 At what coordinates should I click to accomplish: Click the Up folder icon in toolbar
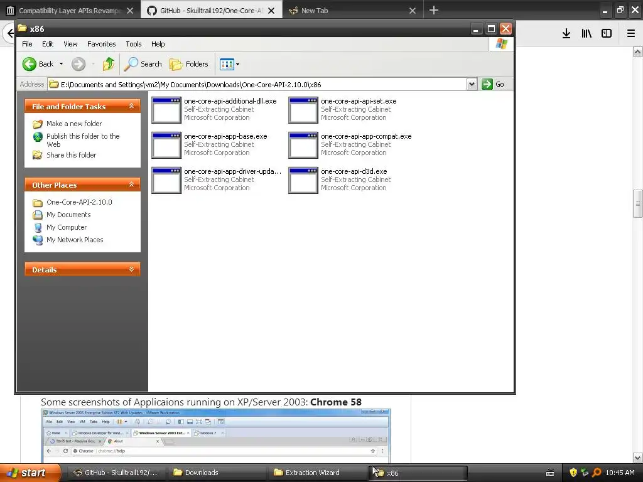point(108,64)
